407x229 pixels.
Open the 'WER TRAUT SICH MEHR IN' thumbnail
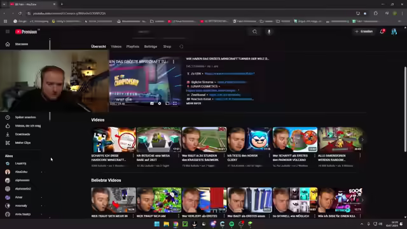pyautogui.click(x=113, y=200)
